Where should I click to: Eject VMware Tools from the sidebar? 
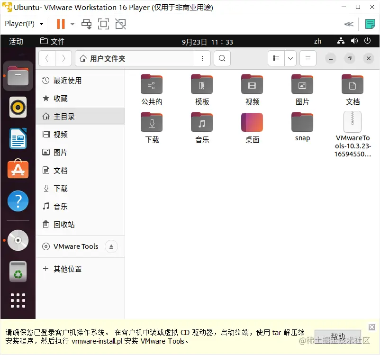coord(111,246)
